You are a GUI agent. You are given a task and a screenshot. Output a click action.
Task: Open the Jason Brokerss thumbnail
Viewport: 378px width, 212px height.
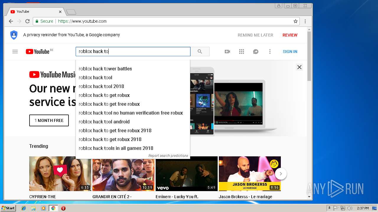[250, 174]
